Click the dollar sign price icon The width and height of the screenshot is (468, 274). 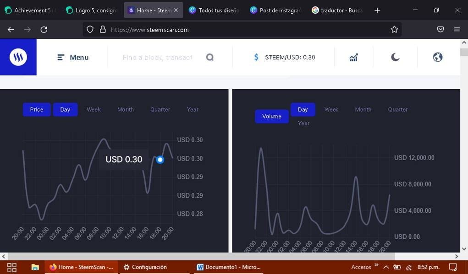(256, 57)
